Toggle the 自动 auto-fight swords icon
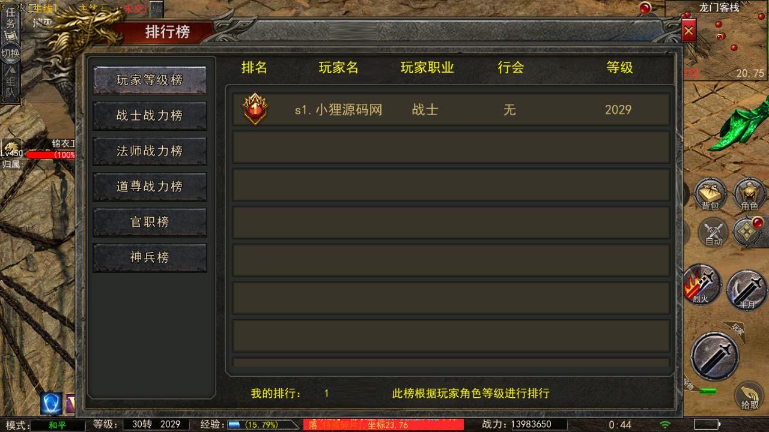769x432 pixels. pyautogui.click(x=713, y=232)
